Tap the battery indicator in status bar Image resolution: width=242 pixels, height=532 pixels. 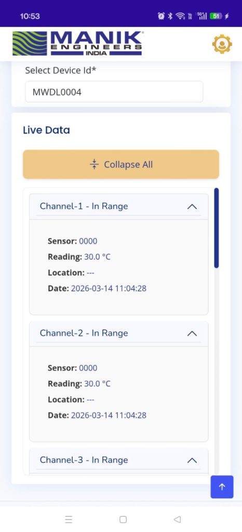216,16
